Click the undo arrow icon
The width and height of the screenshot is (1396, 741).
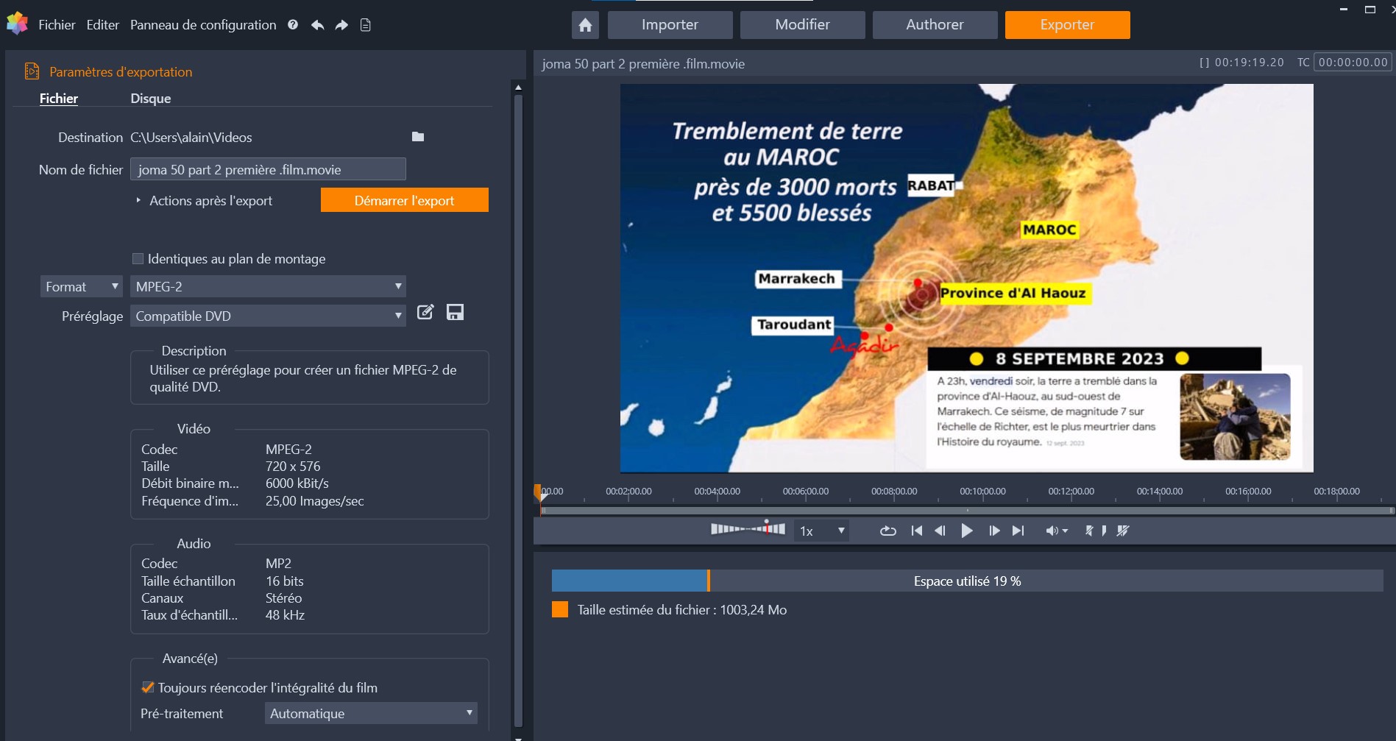click(x=317, y=25)
